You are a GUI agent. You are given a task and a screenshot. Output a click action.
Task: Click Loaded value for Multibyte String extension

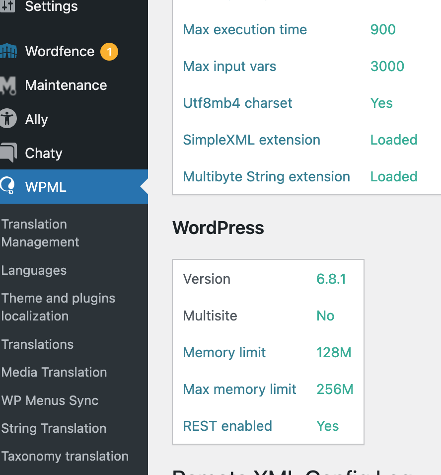pyautogui.click(x=394, y=176)
